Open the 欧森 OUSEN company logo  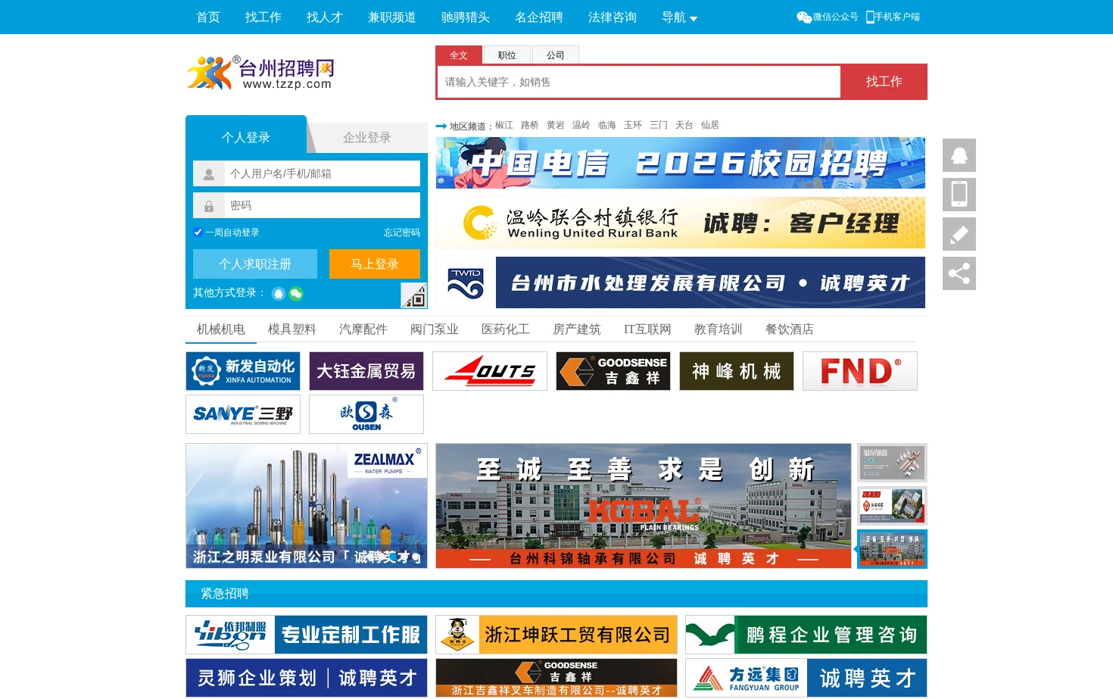click(x=366, y=414)
